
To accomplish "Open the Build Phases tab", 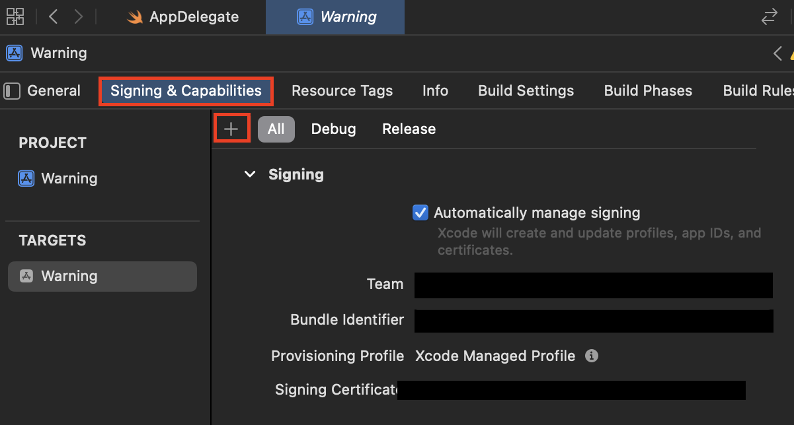I will (x=648, y=91).
